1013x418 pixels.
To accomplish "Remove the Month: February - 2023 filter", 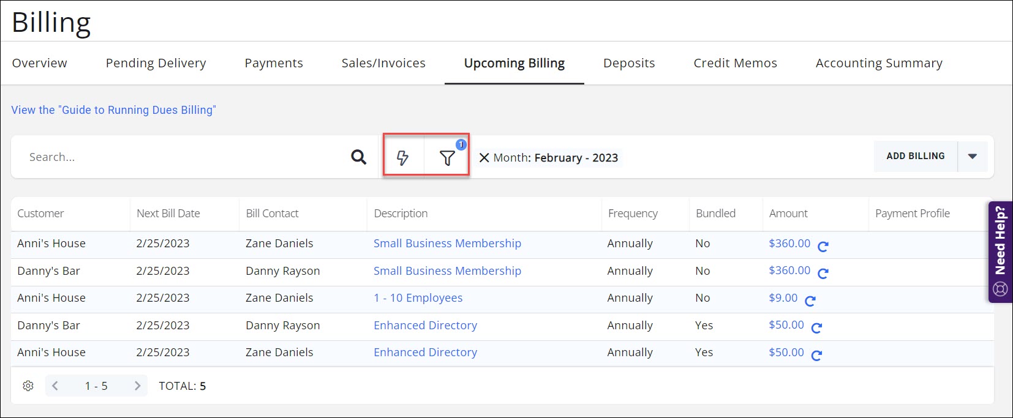I will tap(484, 158).
